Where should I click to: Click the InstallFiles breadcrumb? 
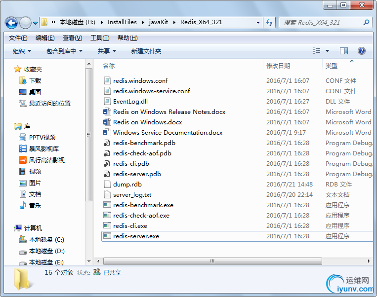[x=122, y=22]
